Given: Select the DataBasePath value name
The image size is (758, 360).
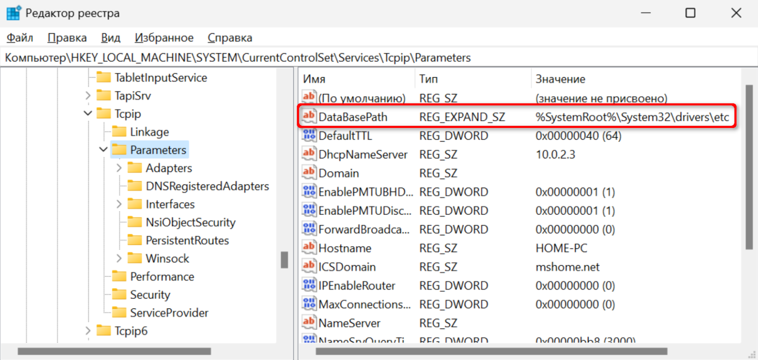Looking at the screenshot, I should pos(353,117).
